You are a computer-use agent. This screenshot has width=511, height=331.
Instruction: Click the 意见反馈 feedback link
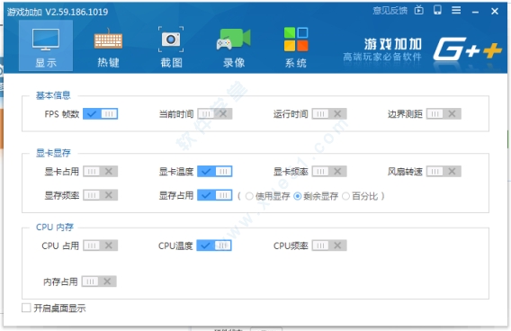click(x=390, y=11)
